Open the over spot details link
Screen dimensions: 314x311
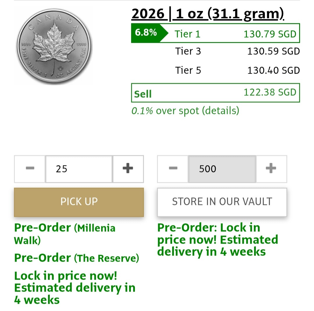185,110
